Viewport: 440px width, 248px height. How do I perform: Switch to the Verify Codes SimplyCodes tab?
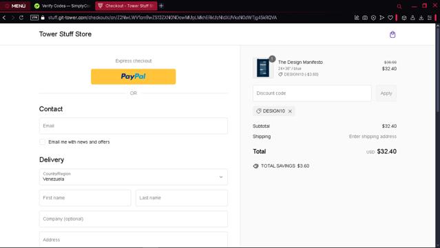click(x=62, y=5)
